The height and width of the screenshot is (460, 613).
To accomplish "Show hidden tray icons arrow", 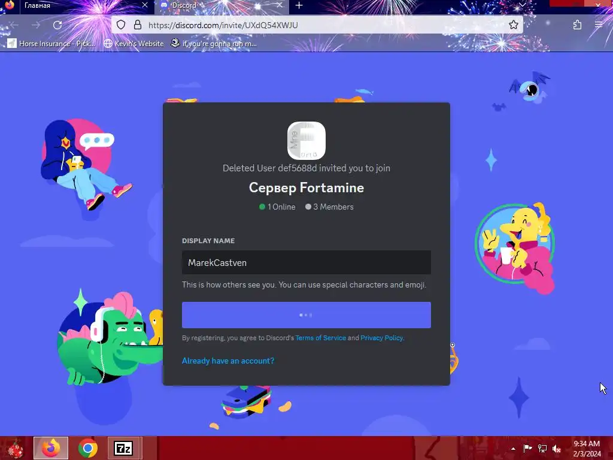I will (513, 449).
